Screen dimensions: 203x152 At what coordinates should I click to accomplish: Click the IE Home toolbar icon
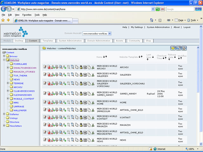(152, 20)
